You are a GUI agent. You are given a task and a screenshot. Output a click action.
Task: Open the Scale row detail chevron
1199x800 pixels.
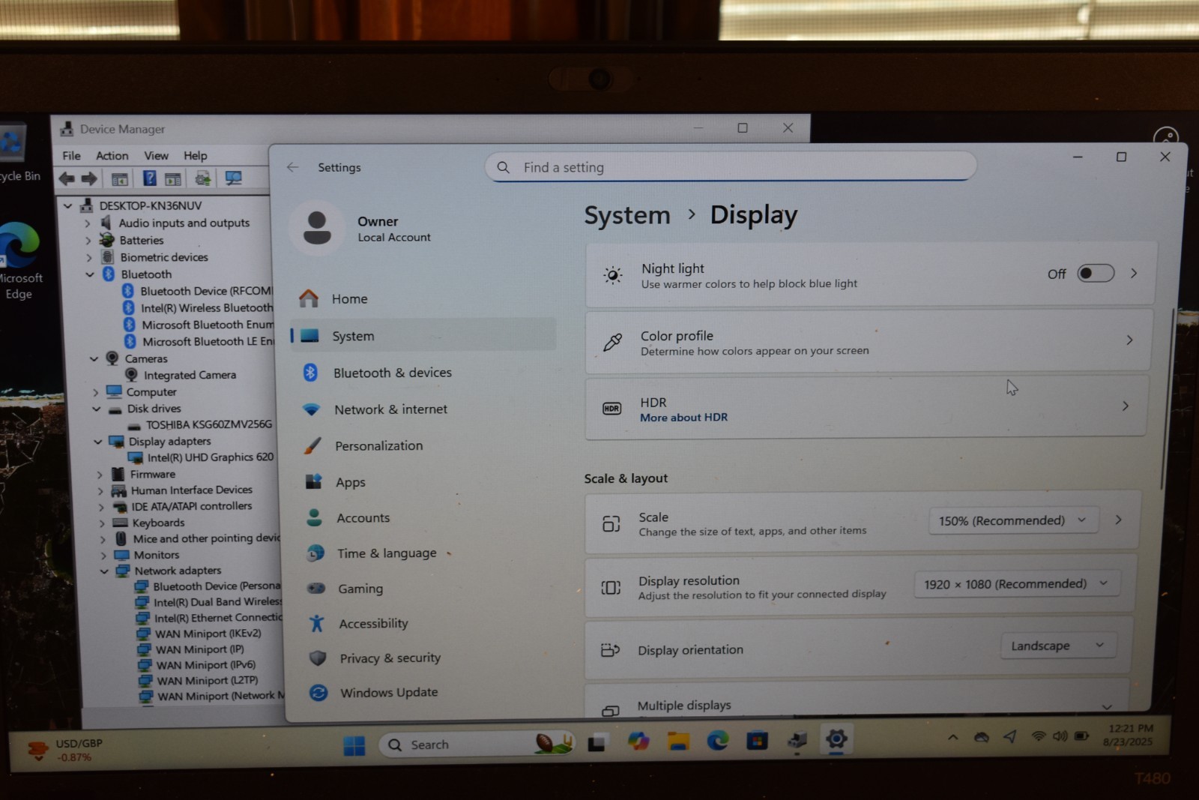coord(1118,520)
